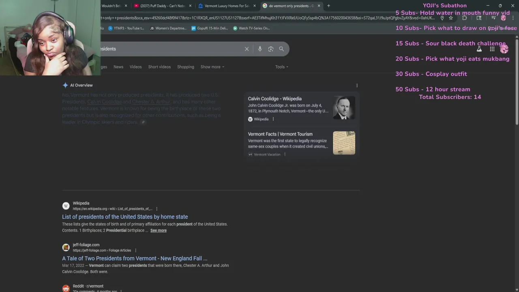
Task: Open options for Vermont Vacation source
Action: [x=285, y=155]
